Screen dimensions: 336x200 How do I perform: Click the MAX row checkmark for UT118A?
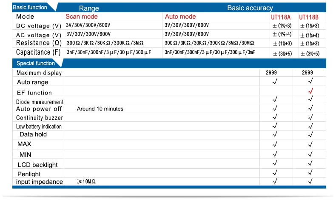click(x=275, y=144)
